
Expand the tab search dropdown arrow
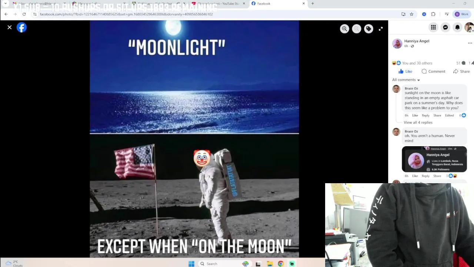click(x=5, y=4)
